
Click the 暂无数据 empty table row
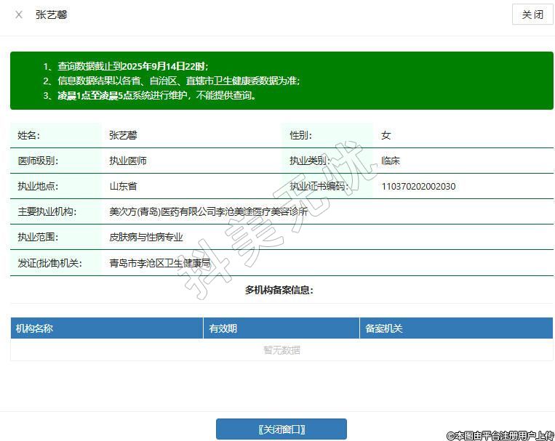point(282,350)
